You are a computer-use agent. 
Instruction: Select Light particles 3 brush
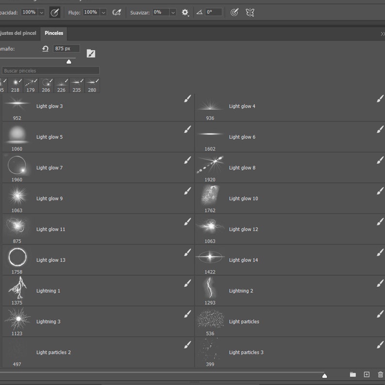[290, 353]
